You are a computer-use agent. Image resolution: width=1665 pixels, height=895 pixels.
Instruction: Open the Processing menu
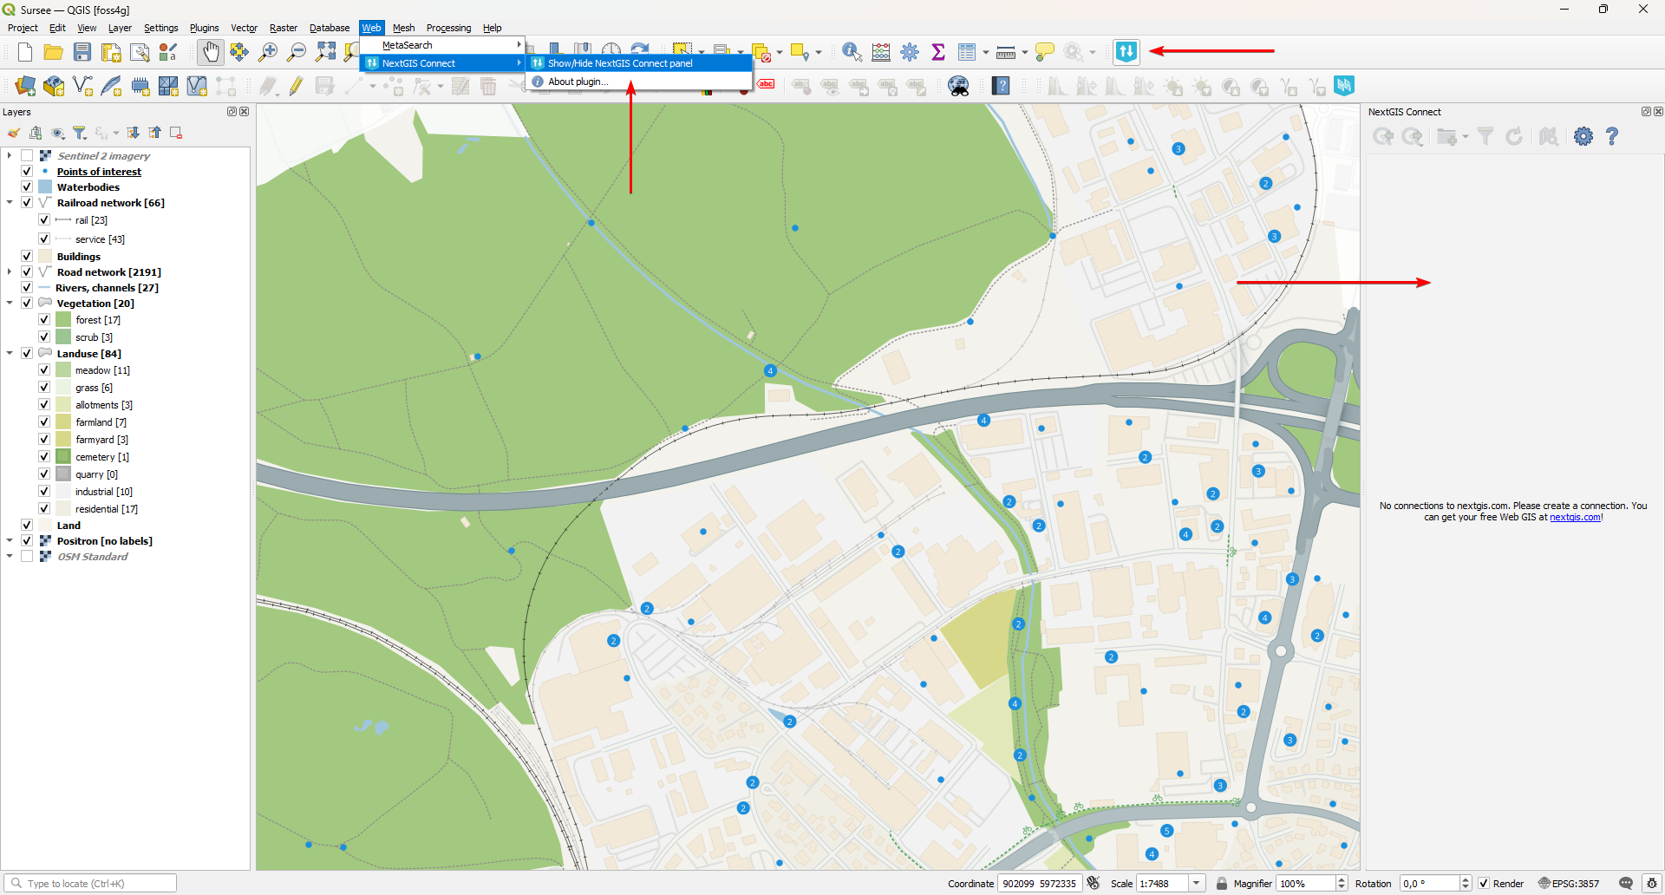click(x=448, y=28)
